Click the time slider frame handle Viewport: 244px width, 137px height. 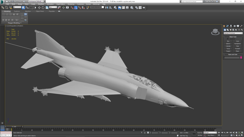click(14, 127)
